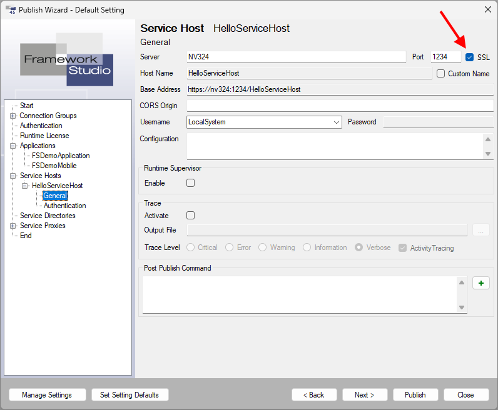Click the CORS Origin input field
This screenshot has width=498, height=410.
click(340, 106)
